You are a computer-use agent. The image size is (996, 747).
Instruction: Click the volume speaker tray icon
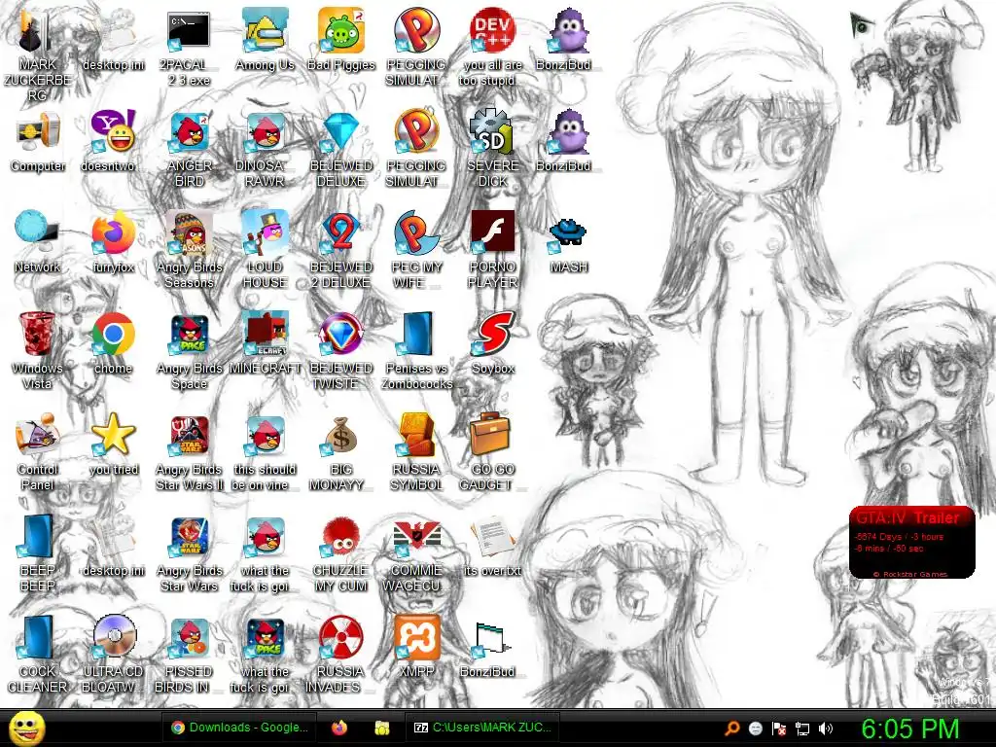point(826,729)
